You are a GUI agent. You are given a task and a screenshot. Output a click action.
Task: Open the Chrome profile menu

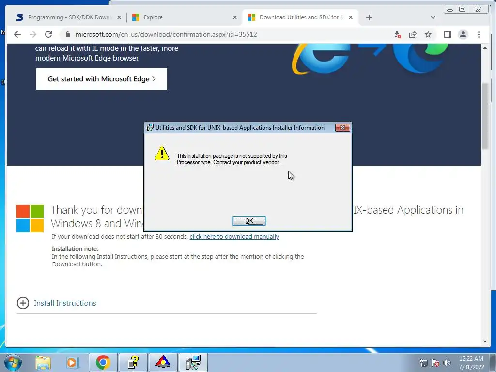coord(463,34)
